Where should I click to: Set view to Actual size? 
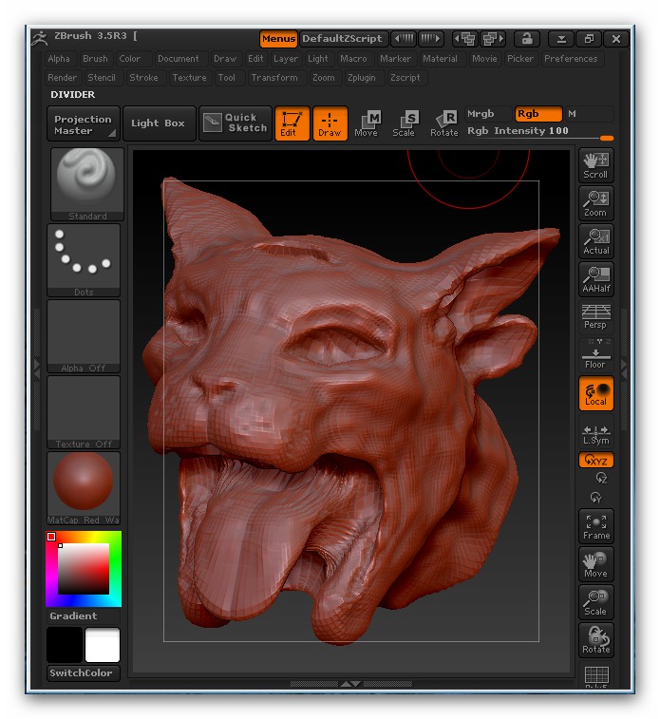pyautogui.click(x=595, y=241)
